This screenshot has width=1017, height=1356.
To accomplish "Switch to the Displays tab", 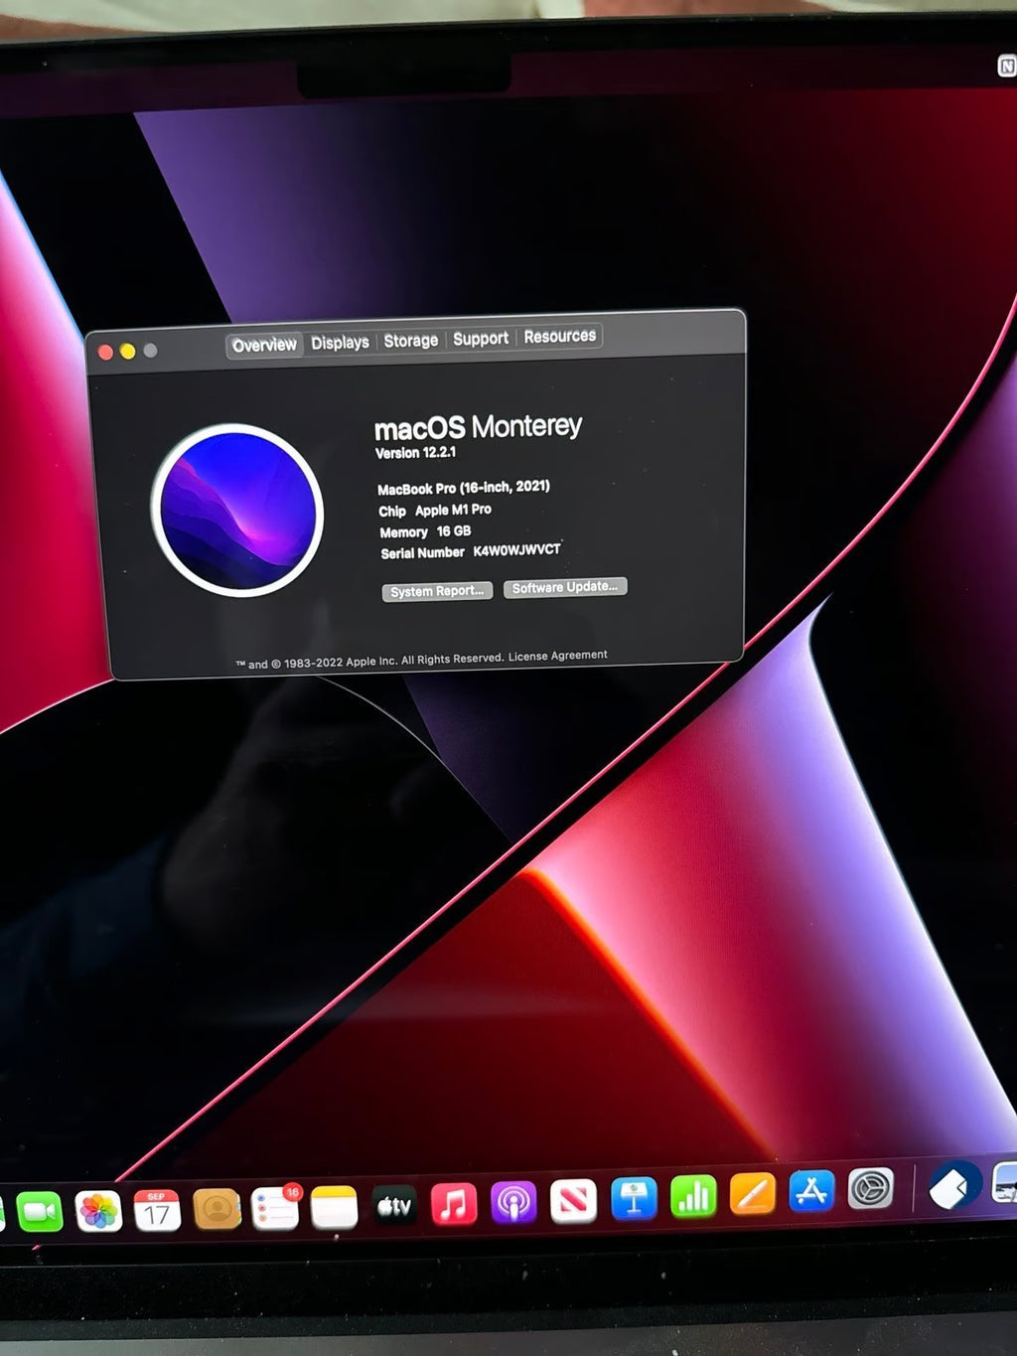I will click(340, 343).
